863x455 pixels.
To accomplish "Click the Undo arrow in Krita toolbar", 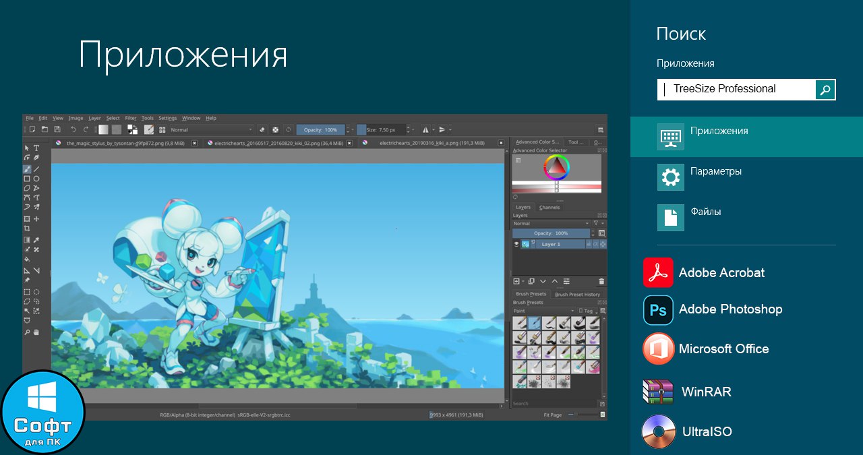I will [x=73, y=129].
